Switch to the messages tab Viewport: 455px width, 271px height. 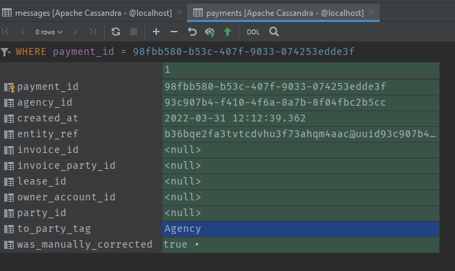(93, 13)
